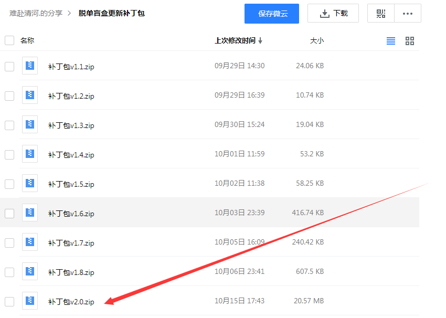Click zip icon of 补丁包v1.6.zip
The height and width of the screenshot is (318, 446).
tap(30, 213)
